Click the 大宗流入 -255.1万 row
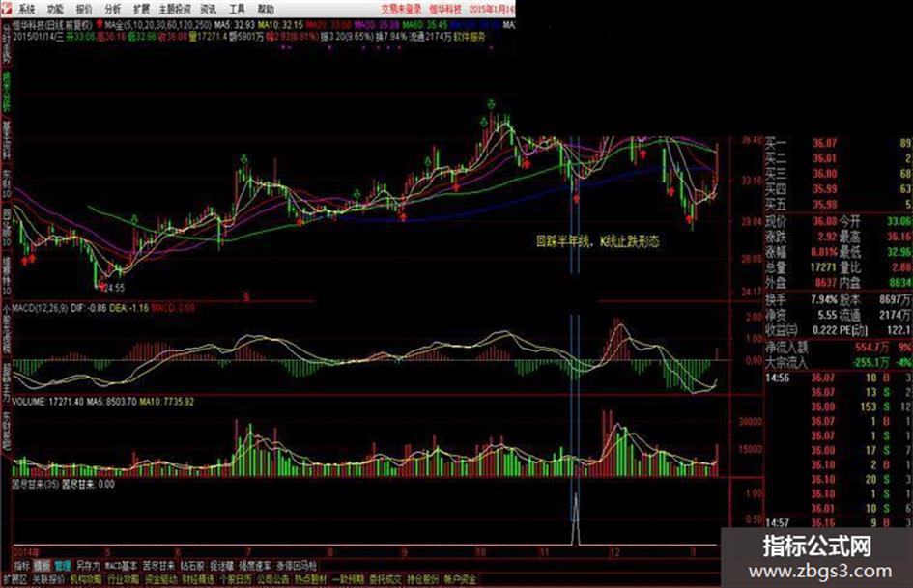This screenshot has height=588, width=913. [838, 363]
